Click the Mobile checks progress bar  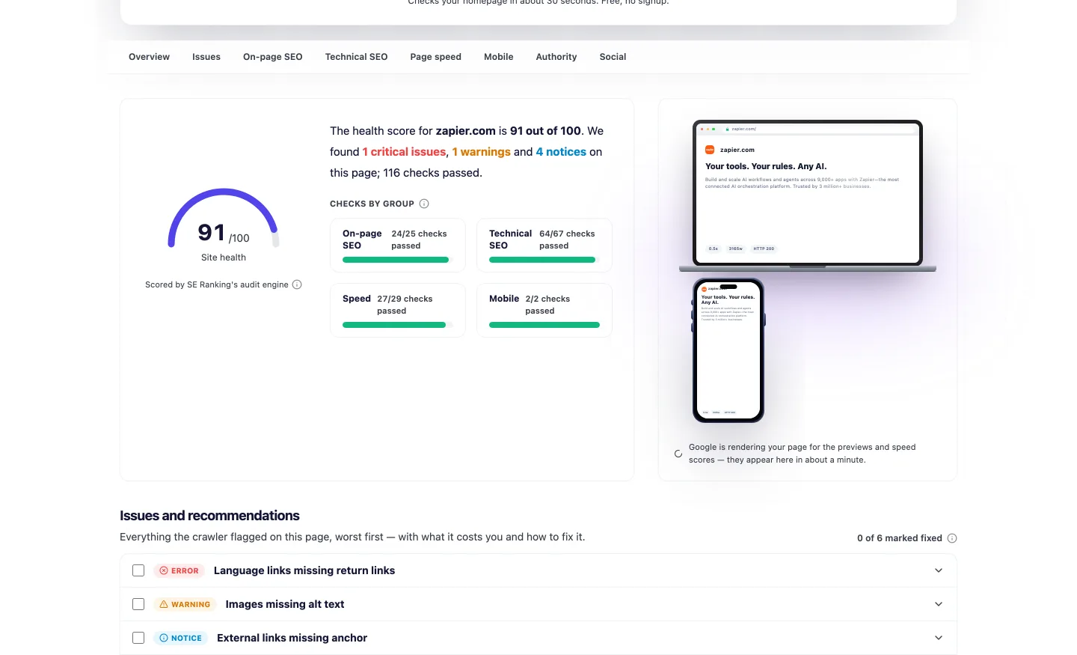544,325
